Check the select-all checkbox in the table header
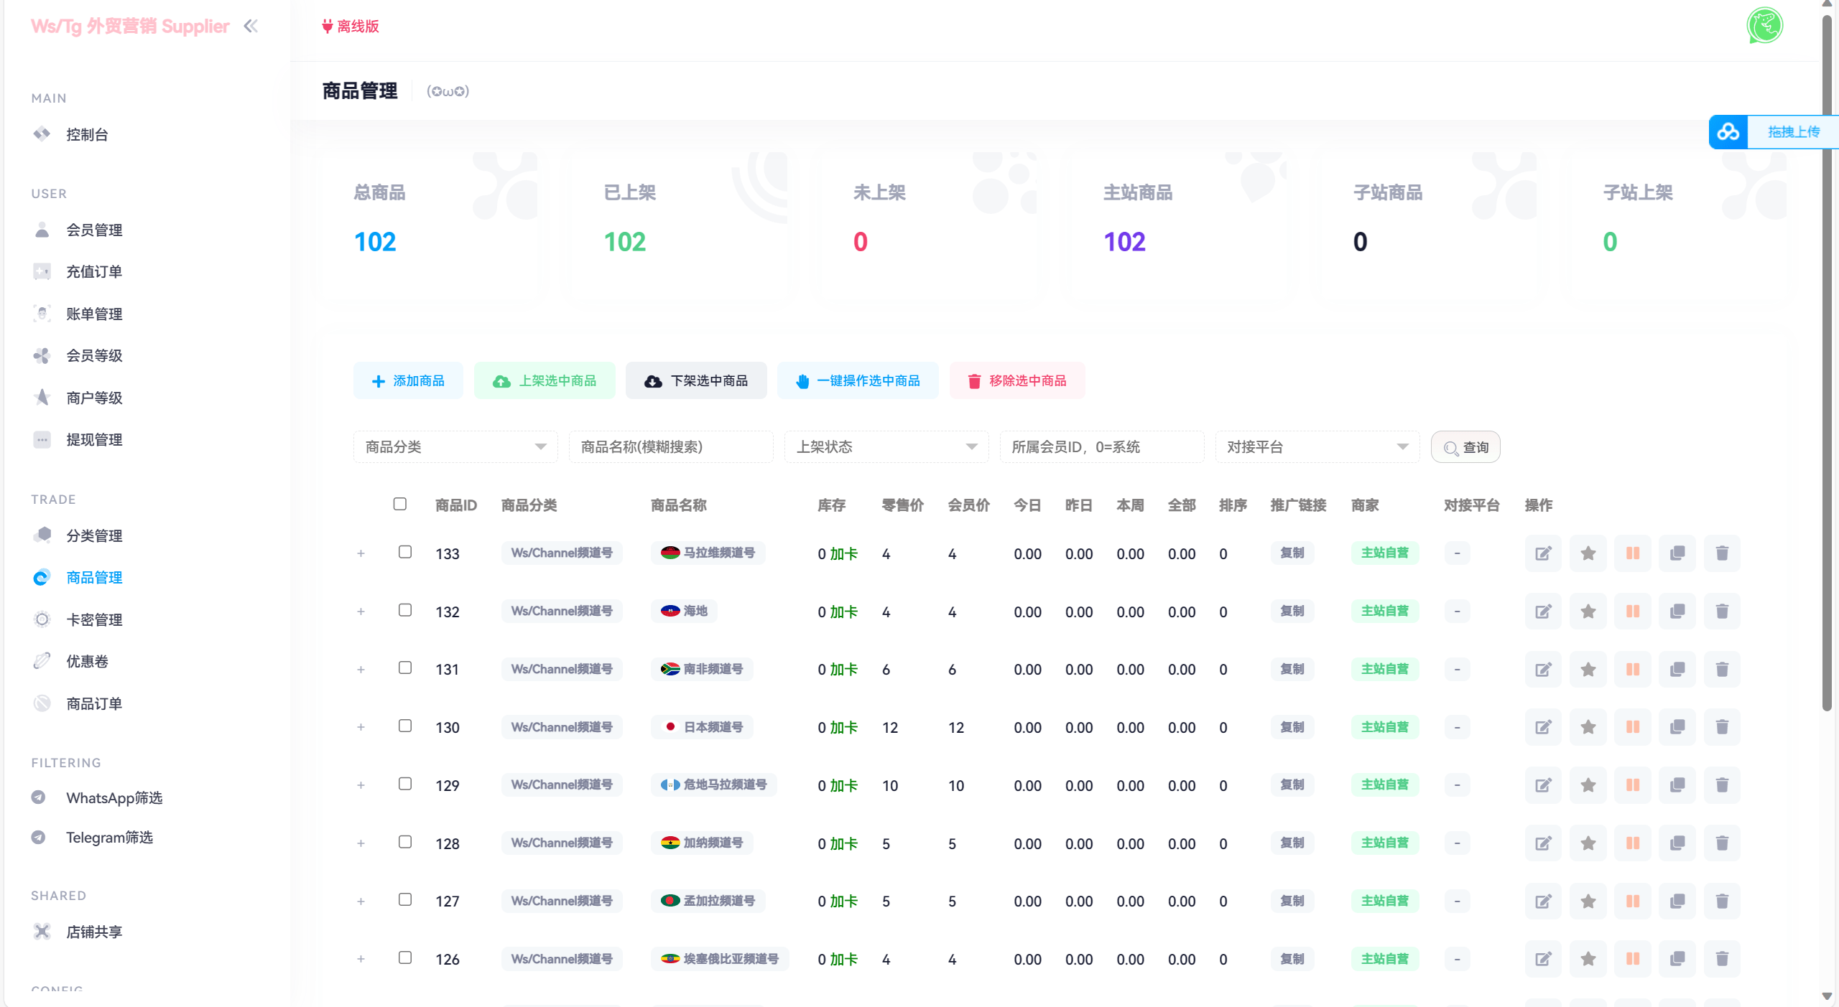The image size is (1839, 1007). pos(400,505)
